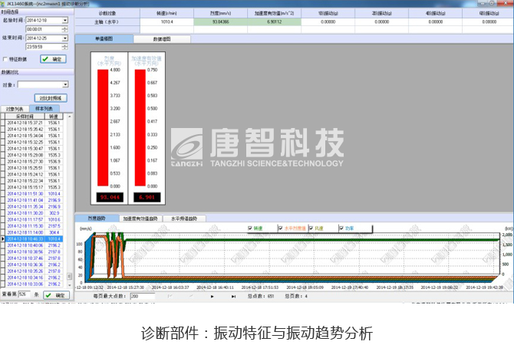Click the sample list scrollbar down arrow

70,285
